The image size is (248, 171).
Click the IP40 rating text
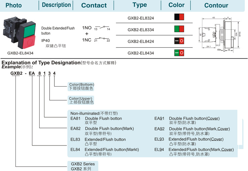45,41
